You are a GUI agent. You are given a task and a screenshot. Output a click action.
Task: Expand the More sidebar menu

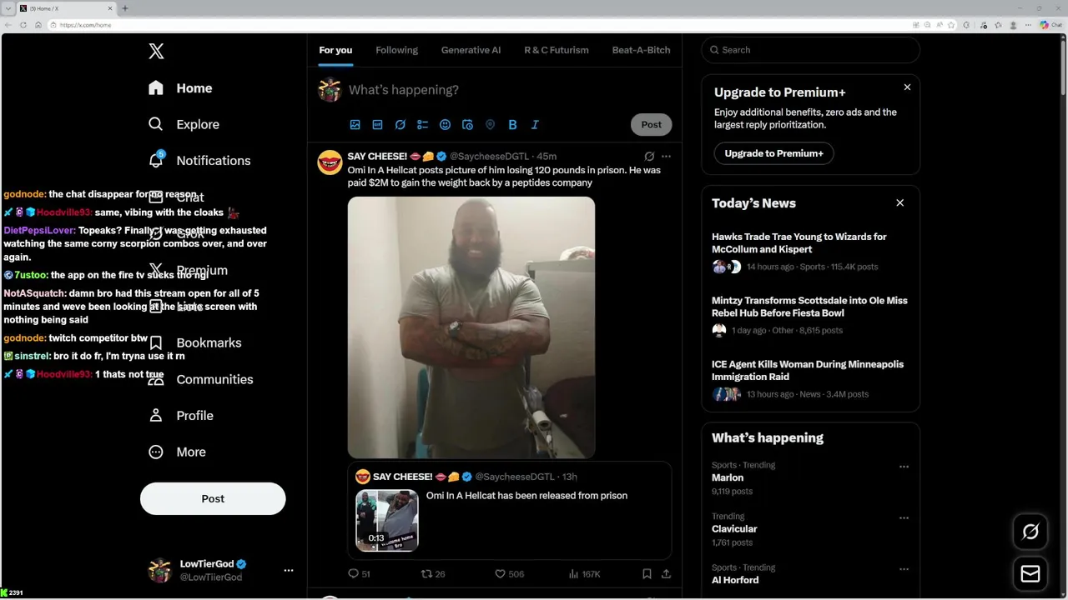point(177,452)
